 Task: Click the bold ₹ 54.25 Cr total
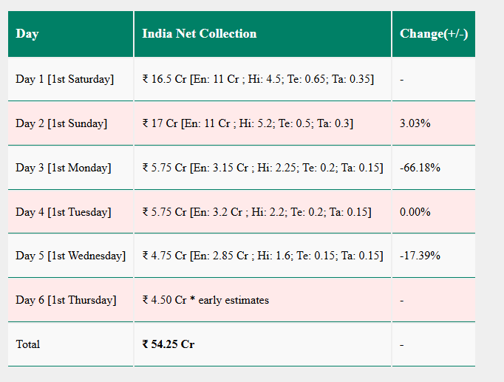point(168,344)
